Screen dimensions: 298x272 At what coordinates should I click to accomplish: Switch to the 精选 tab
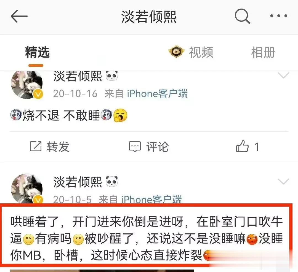(37, 52)
